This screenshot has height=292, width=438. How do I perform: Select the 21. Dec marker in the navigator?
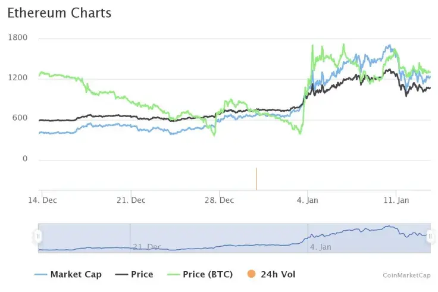coord(147,246)
